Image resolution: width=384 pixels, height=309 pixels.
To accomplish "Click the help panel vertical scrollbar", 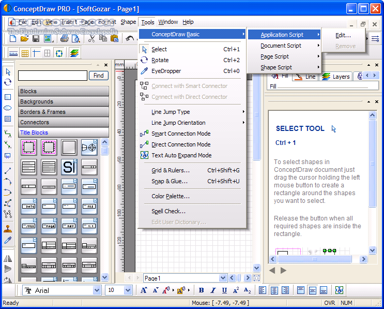I will tap(372, 164).
